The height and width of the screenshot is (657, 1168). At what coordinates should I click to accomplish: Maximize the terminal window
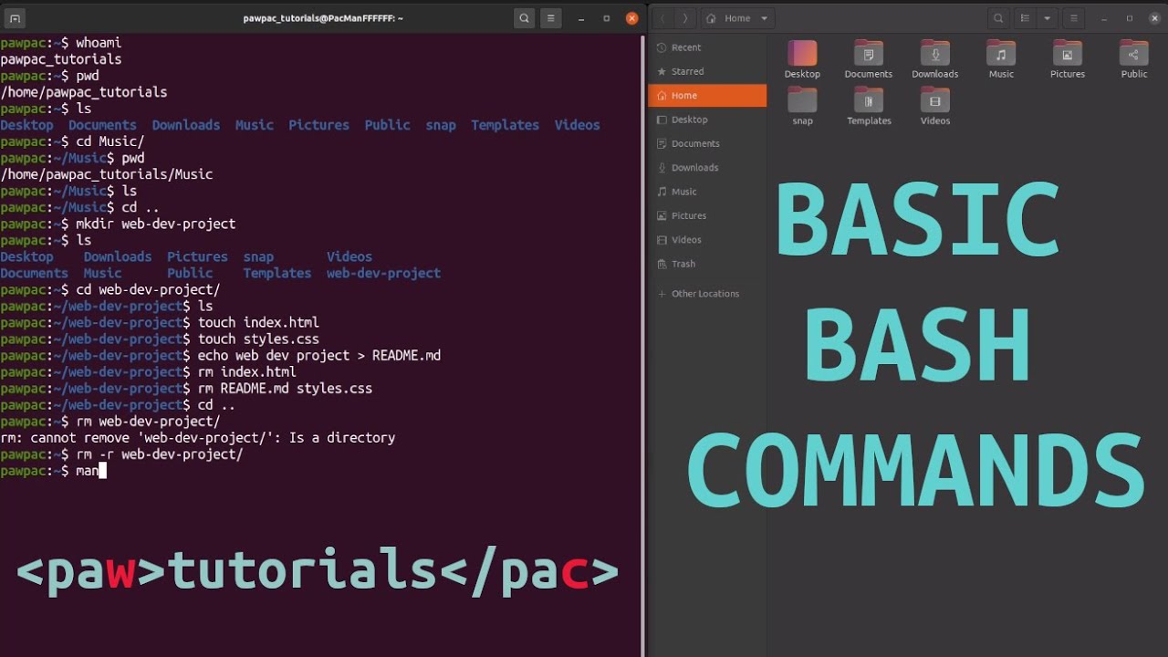coord(606,18)
